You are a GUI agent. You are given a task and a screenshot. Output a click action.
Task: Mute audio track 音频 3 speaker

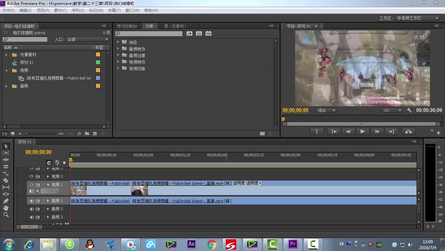click(x=32, y=217)
